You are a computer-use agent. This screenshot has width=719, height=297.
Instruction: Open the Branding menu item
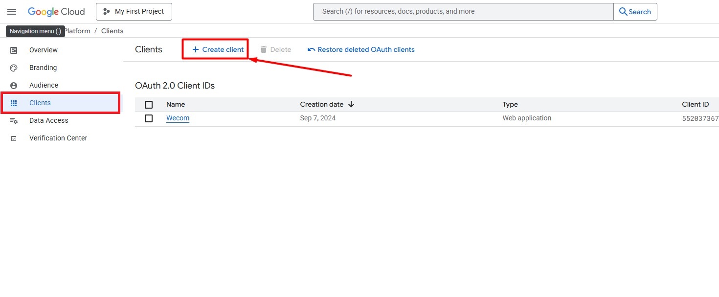click(x=43, y=68)
